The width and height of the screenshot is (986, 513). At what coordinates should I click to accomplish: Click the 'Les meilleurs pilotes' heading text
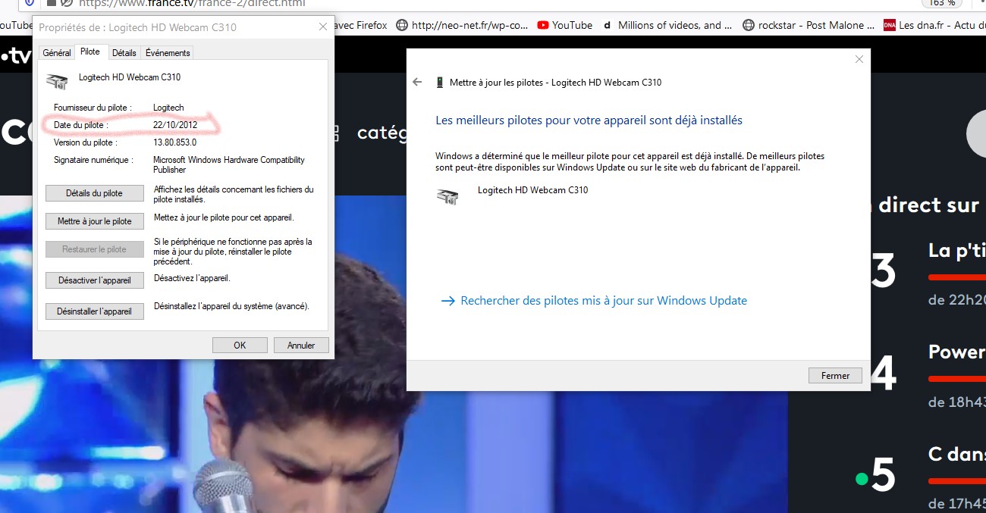pyautogui.click(x=589, y=120)
